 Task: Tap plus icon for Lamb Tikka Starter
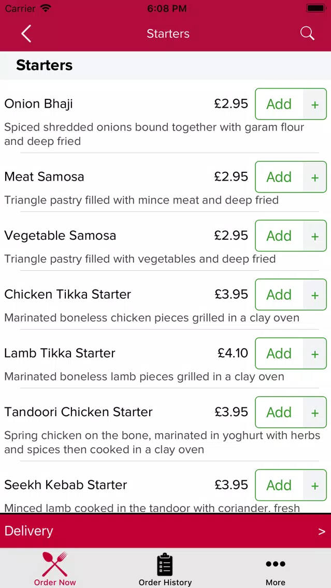pos(315,354)
